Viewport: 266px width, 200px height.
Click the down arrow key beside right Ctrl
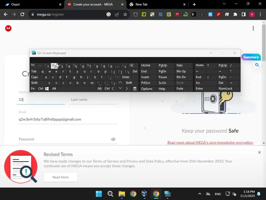pos(120,88)
